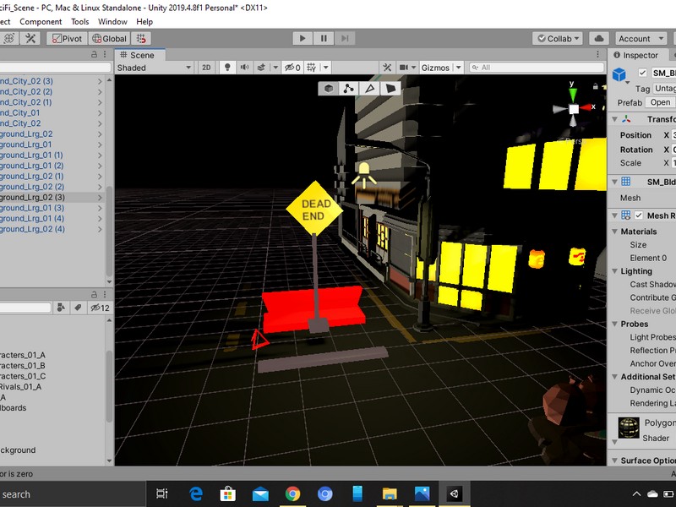
Task: Open the effects toggle in the Scene toolbar
Action: tap(261, 67)
